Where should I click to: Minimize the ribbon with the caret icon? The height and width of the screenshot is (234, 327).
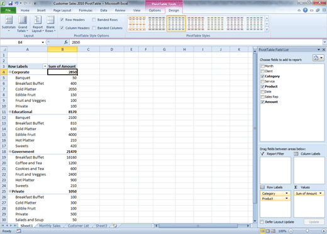[x=299, y=10]
